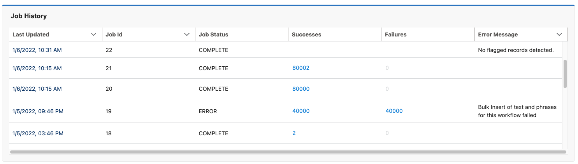Open the 1/5/2022, 09:46 PM job link
The width and height of the screenshot is (578, 164).
38,111
